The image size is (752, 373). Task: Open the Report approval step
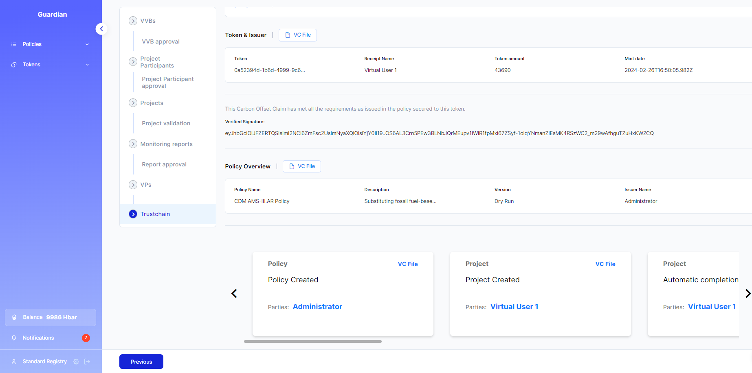164,164
